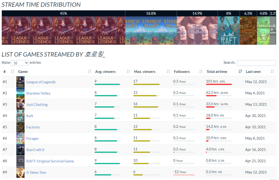Click Just Chatting 14.9% distribution segment
279x180 pixels.
click(197, 27)
